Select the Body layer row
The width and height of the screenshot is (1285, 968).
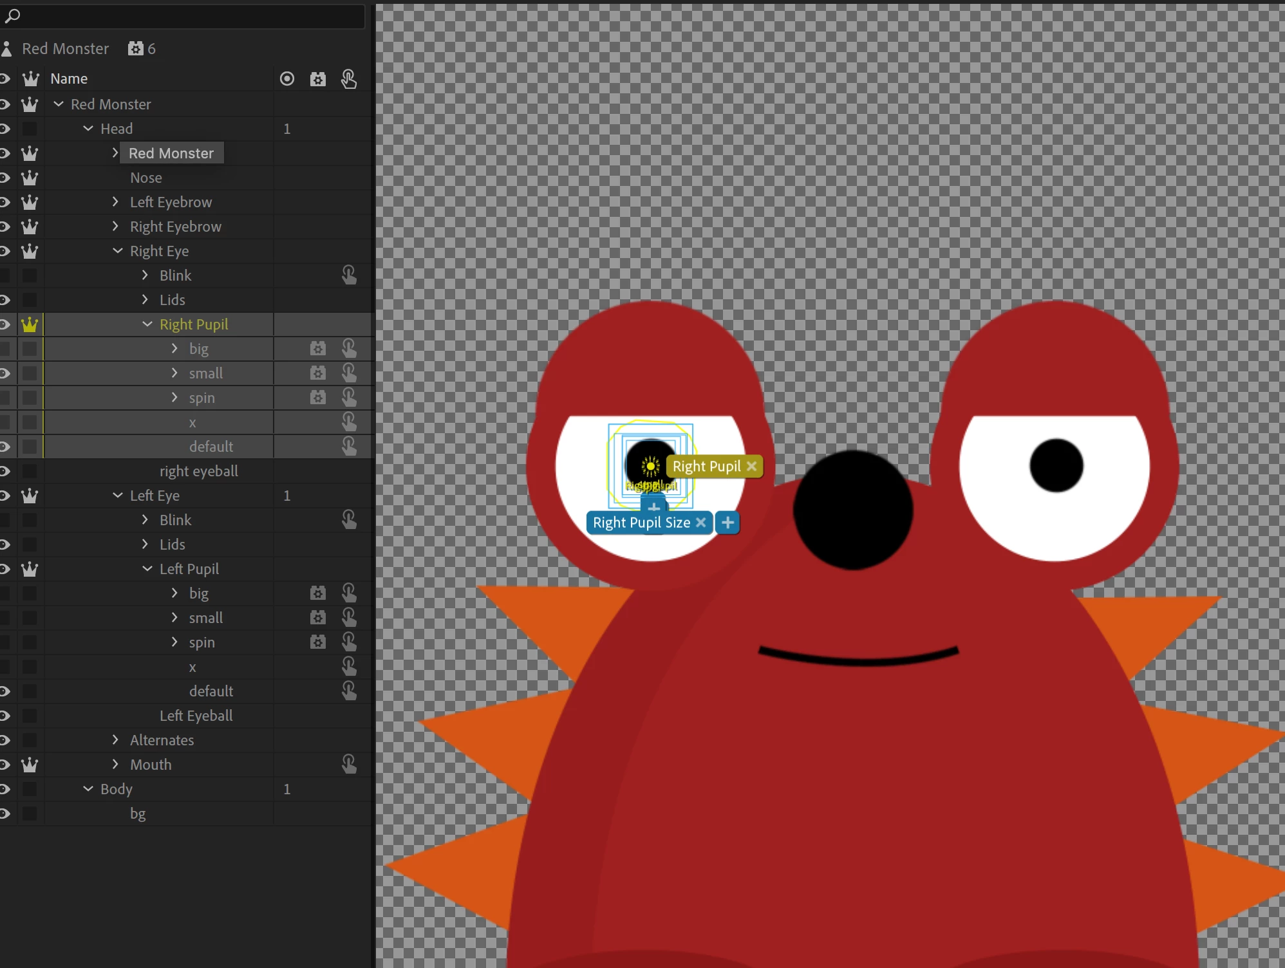[x=117, y=789]
